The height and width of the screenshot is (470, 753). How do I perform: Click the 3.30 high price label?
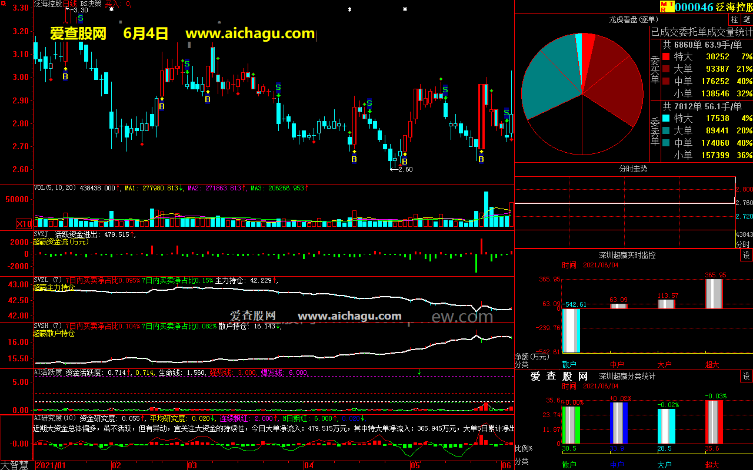(x=81, y=10)
